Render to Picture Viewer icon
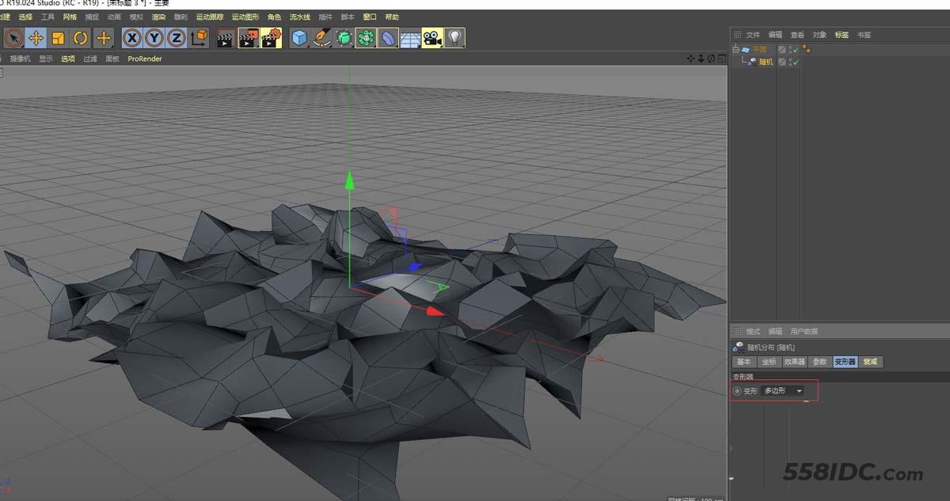 pyautogui.click(x=249, y=37)
